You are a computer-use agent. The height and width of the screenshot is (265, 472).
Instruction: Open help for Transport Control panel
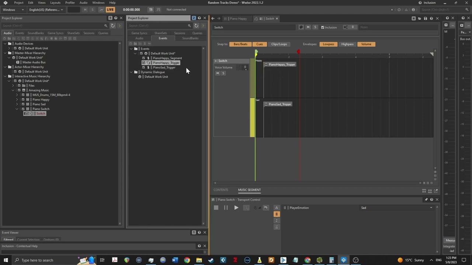pos(432,199)
